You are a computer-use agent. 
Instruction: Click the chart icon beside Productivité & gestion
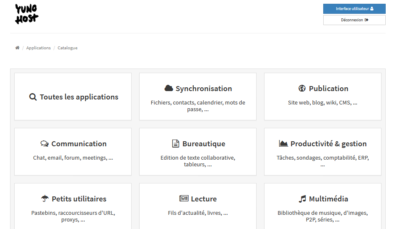point(283,144)
